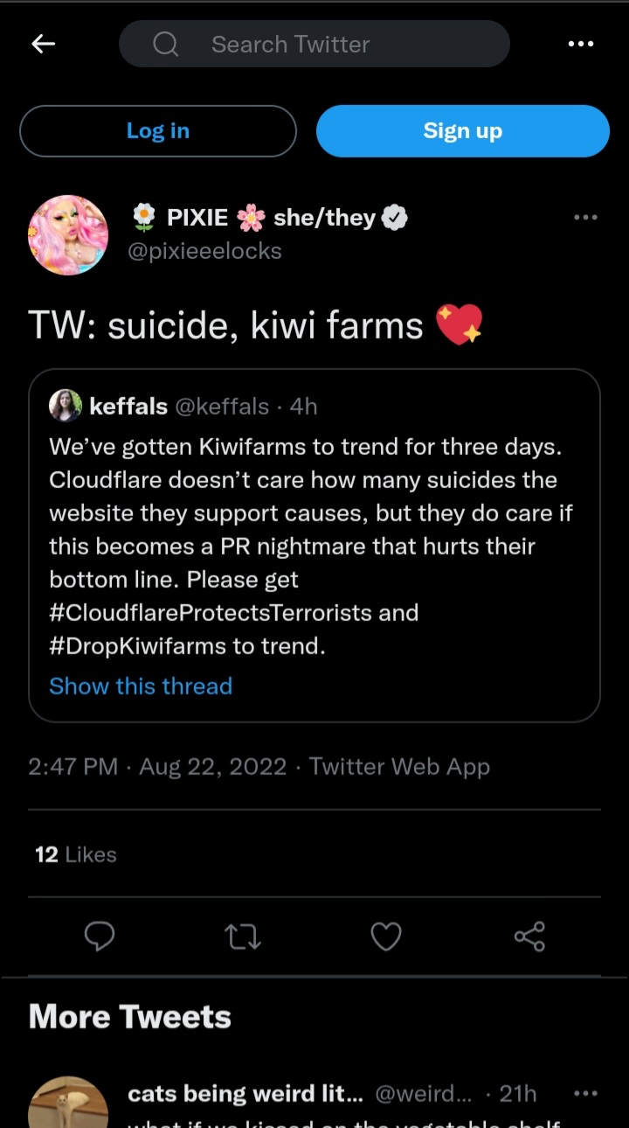Screen dimensions: 629x1128
Task: Open the tweet timestamp 2:47 PM Aug 22, 2022
Action: point(157,767)
